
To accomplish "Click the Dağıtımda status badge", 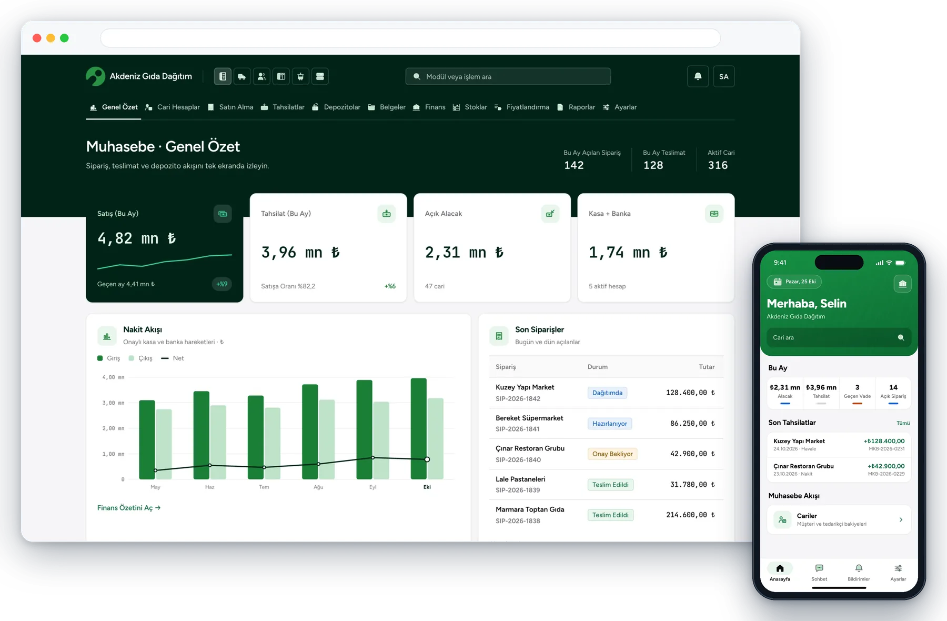I will 607,393.
